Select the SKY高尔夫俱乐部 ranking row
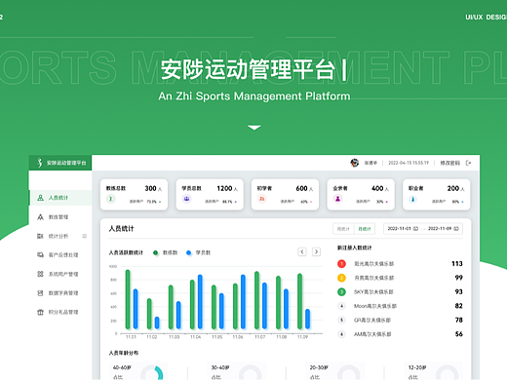 pyautogui.click(x=400, y=292)
